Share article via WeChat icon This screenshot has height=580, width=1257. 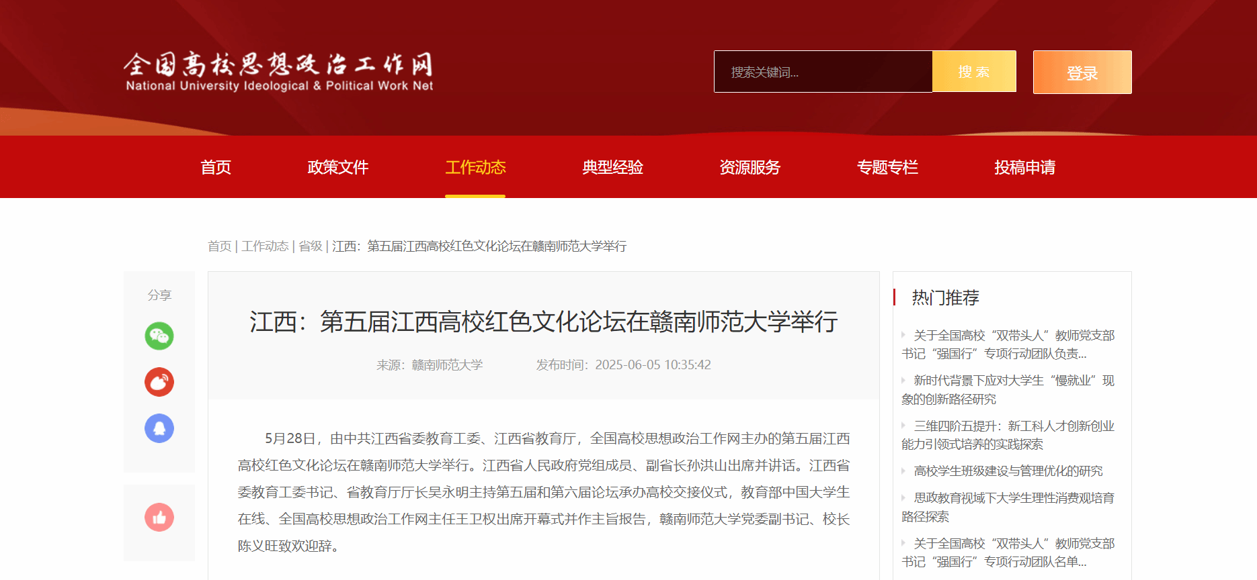coord(159,336)
